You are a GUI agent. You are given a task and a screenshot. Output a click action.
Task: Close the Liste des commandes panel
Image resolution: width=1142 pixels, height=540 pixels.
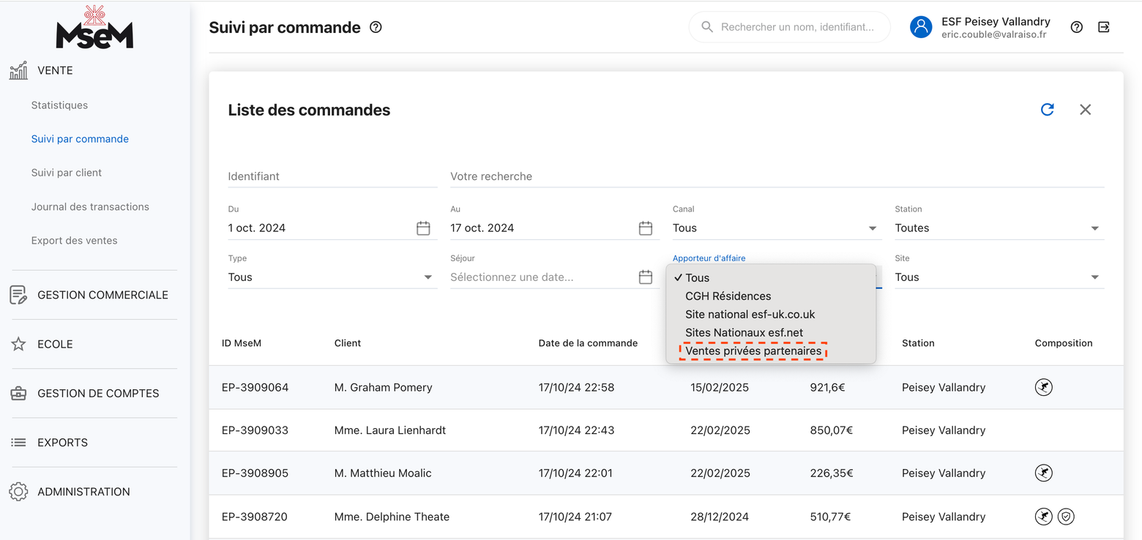pyautogui.click(x=1086, y=110)
